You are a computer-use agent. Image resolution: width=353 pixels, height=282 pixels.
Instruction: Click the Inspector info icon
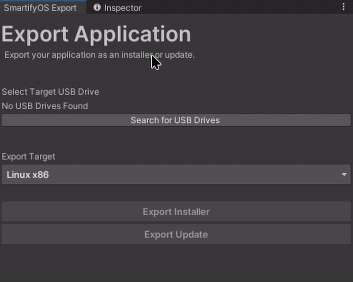tap(97, 7)
